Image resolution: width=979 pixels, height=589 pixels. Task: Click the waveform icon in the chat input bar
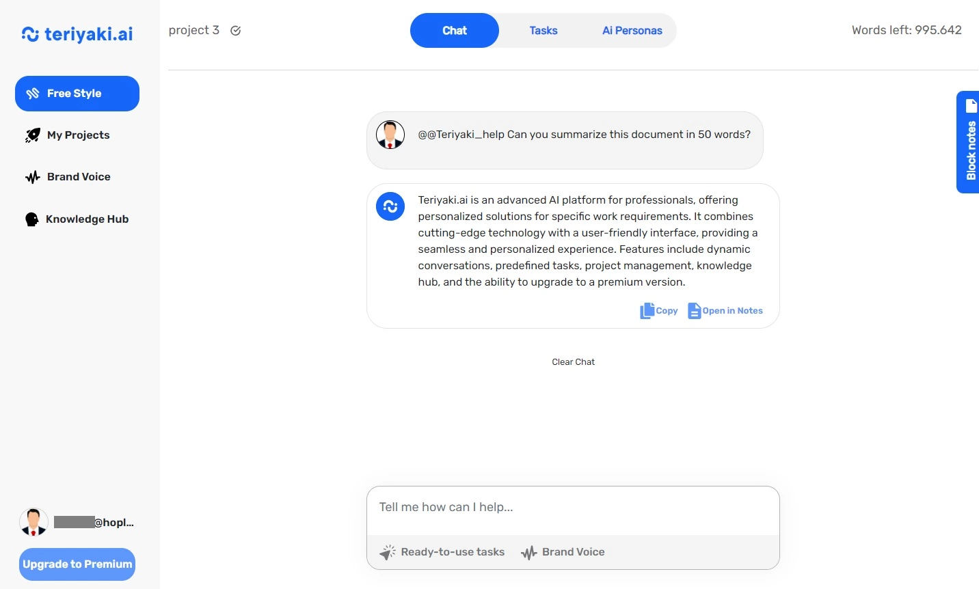528,552
